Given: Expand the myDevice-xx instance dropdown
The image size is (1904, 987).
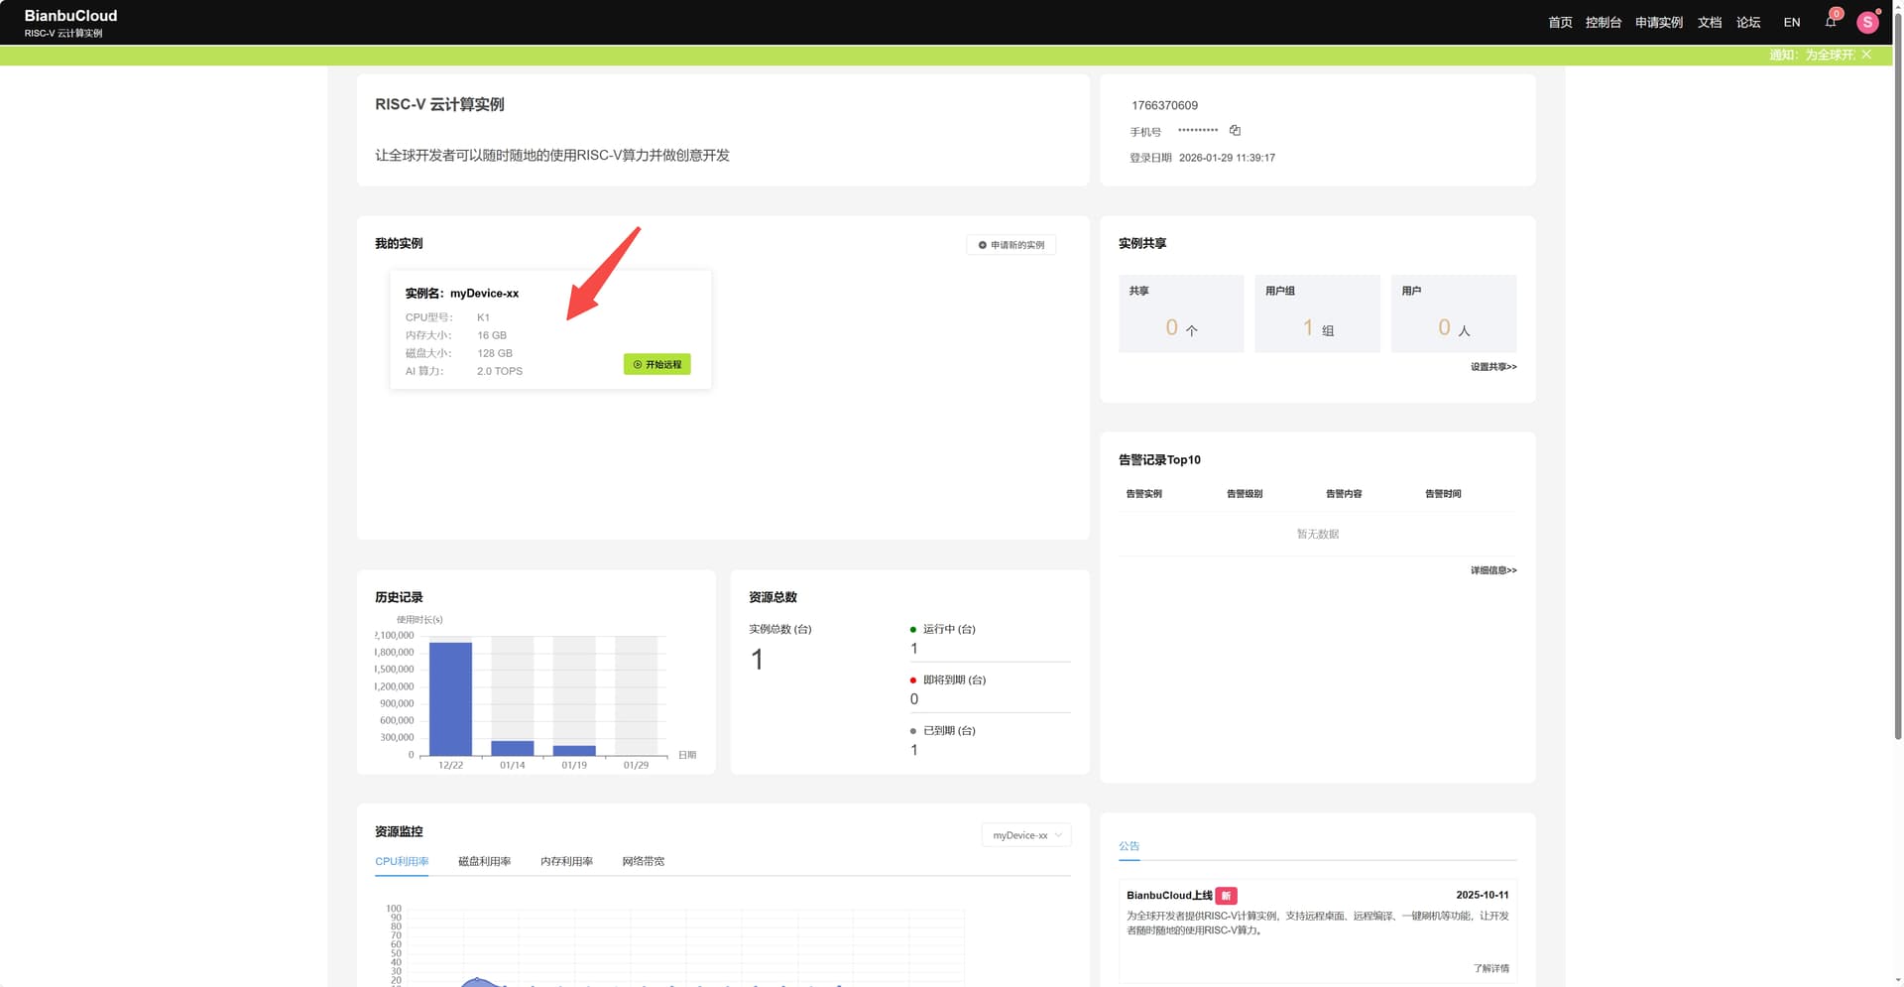Looking at the screenshot, I should point(1026,835).
